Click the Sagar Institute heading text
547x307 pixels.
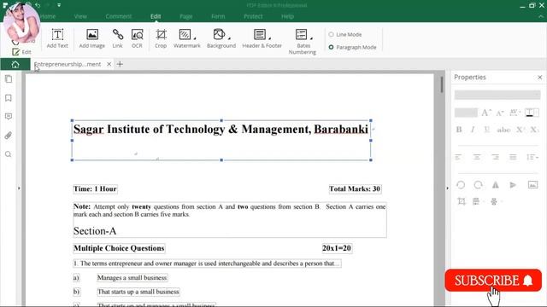(x=221, y=129)
